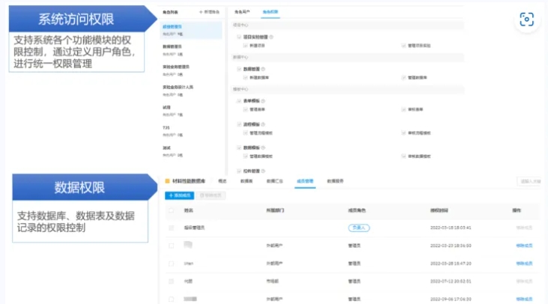Click the help icon beside 项目实验管理
This screenshot has height=304, width=548.
(271, 37)
